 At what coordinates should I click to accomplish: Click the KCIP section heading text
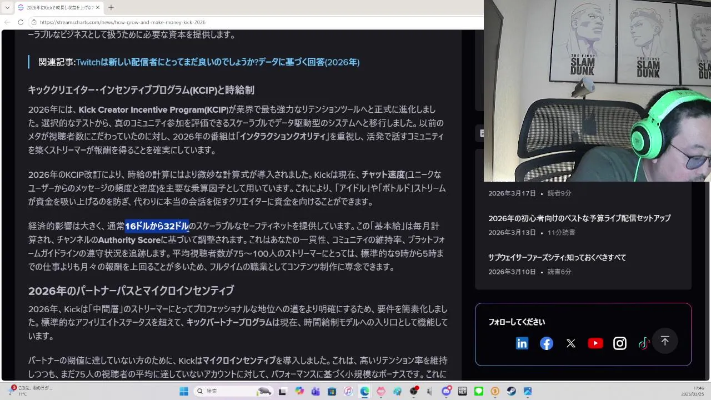pyautogui.click(x=141, y=90)
